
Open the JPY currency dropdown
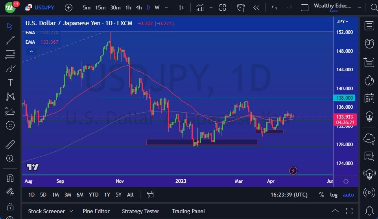pos(342,22)
